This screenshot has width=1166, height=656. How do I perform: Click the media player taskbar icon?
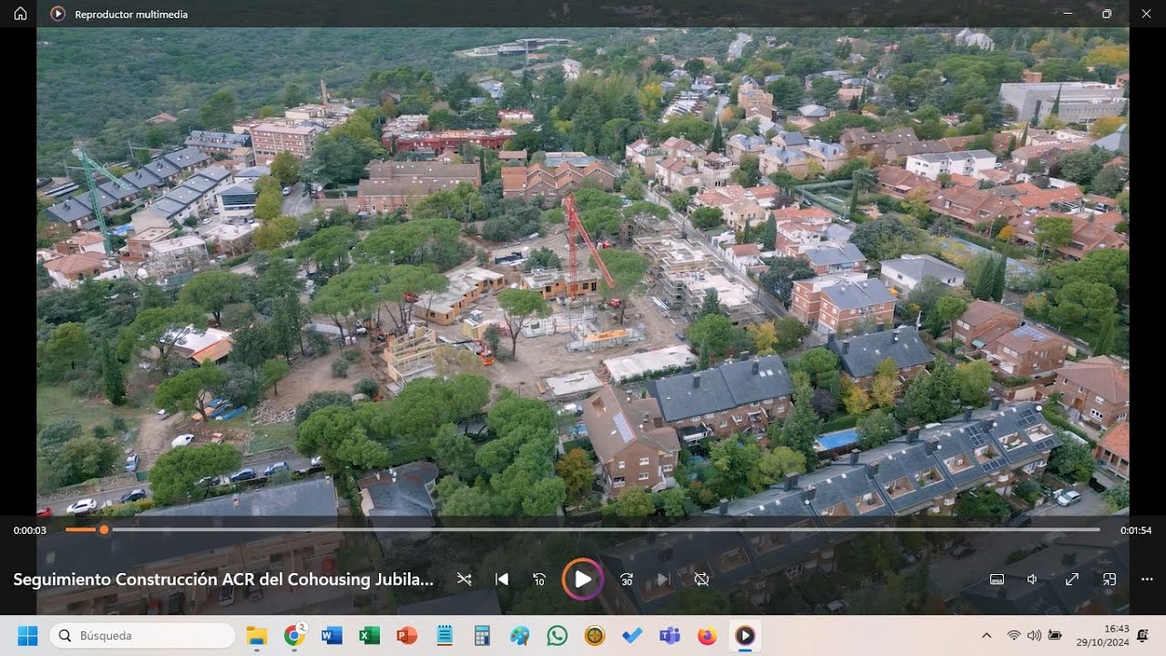coord(745,635)
